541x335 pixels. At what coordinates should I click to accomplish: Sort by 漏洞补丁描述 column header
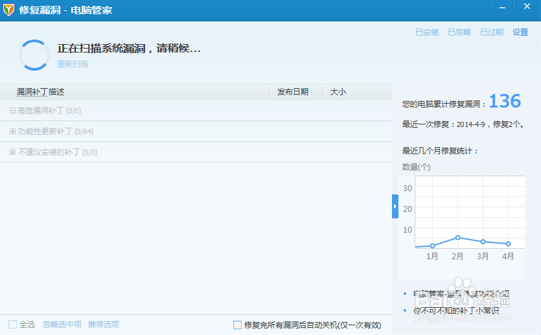pyautogui.click(x=41, y=92)
